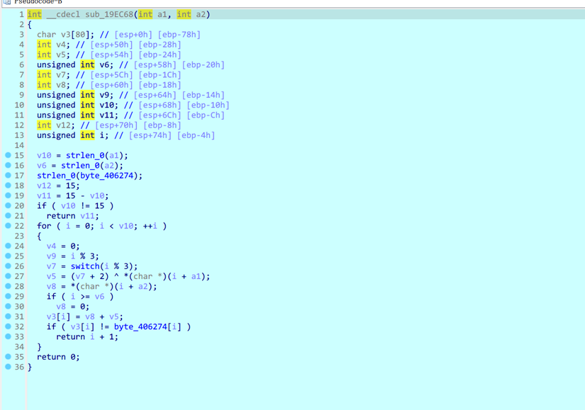The image size is (585, 410).
Task: Click variable v5 declaration on line 5
Action: click(61, 55)
